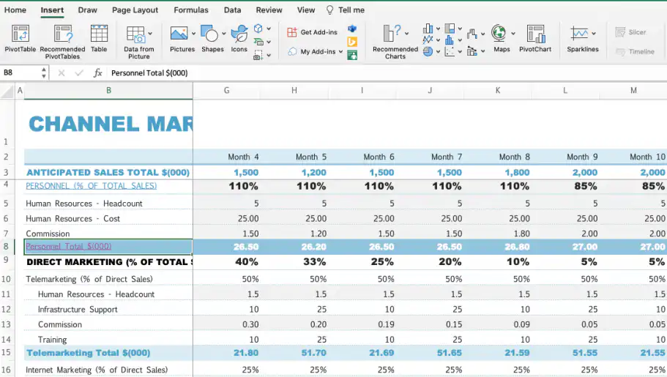This screenshot has width=667, height=377.
Task: Open the Page Layout tab
Action: pos(135,10)
